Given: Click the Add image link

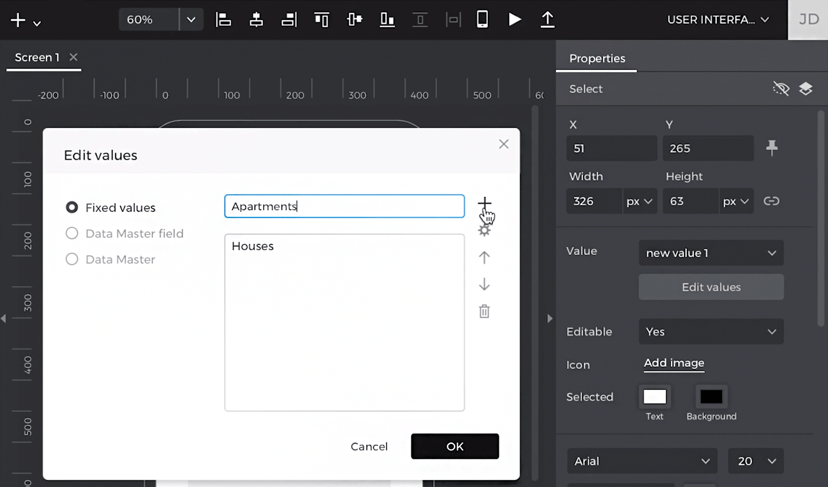Looking at the screenshot, I should tap(674, 363).
